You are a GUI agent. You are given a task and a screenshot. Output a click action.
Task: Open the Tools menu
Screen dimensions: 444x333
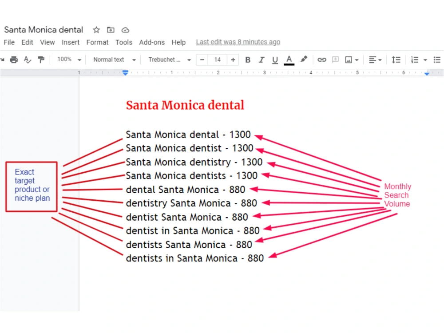pyautogui.click(x=124, y=43)
